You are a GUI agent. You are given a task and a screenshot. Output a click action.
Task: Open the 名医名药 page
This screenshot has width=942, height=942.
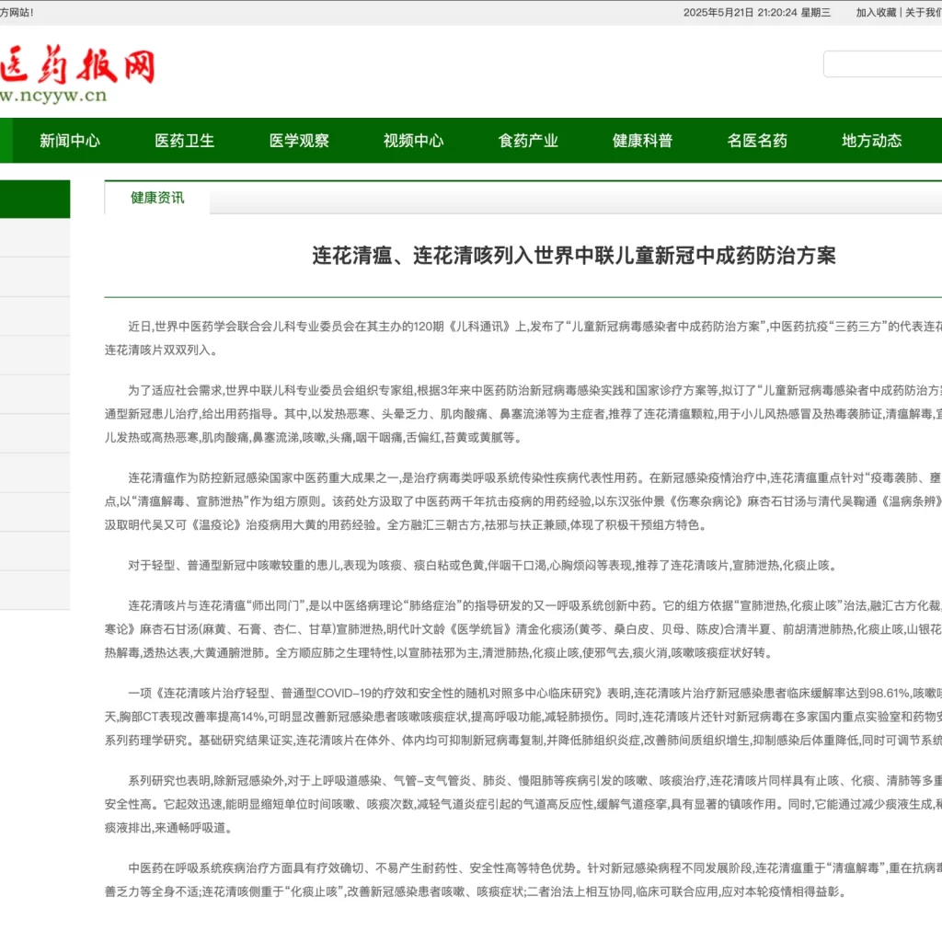757,141
